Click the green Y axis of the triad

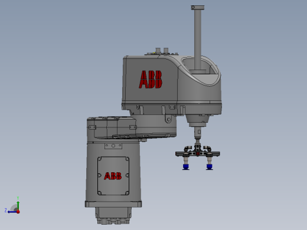[18, 205]
